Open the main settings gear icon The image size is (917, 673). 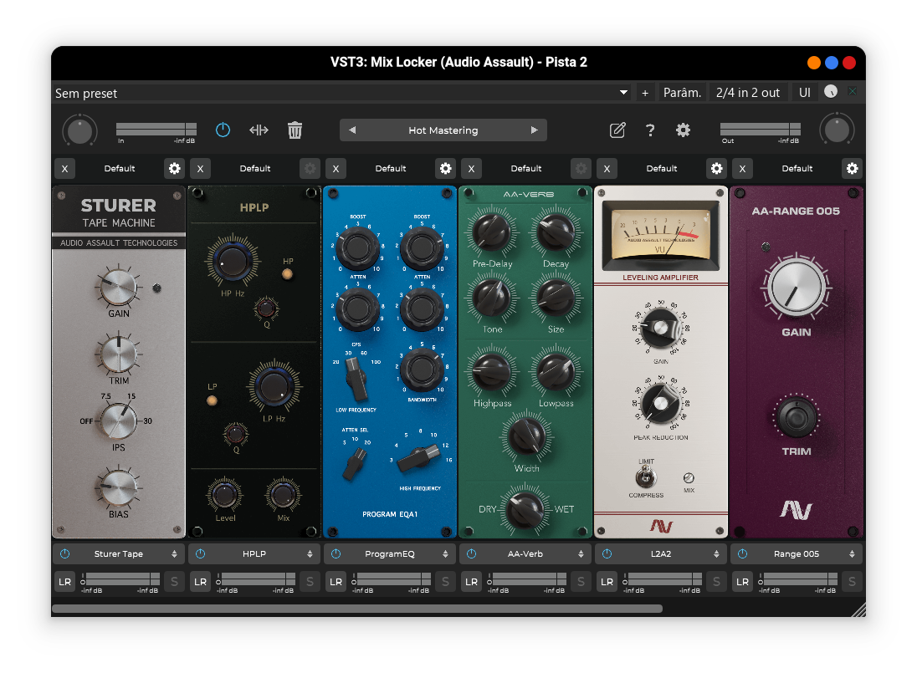tap(683, 130)
